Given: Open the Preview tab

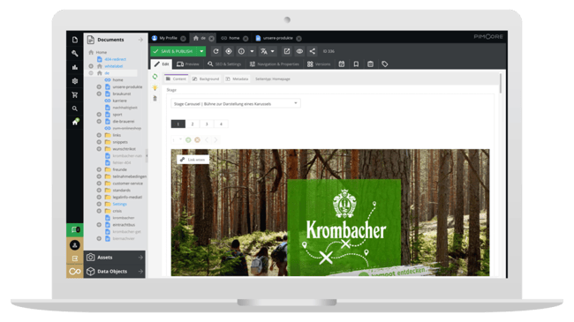Looking at the screenshot, I should coord(188,64).
